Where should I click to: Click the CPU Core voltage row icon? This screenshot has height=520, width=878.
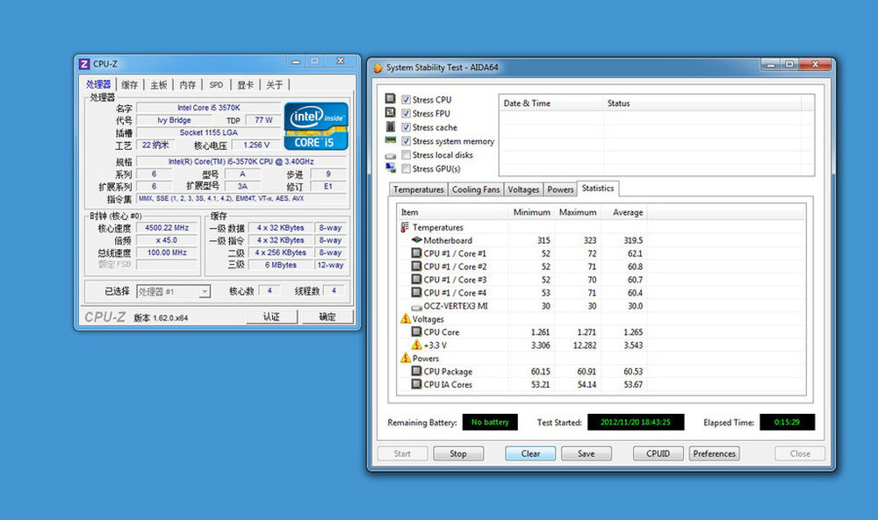pos(416,331)
